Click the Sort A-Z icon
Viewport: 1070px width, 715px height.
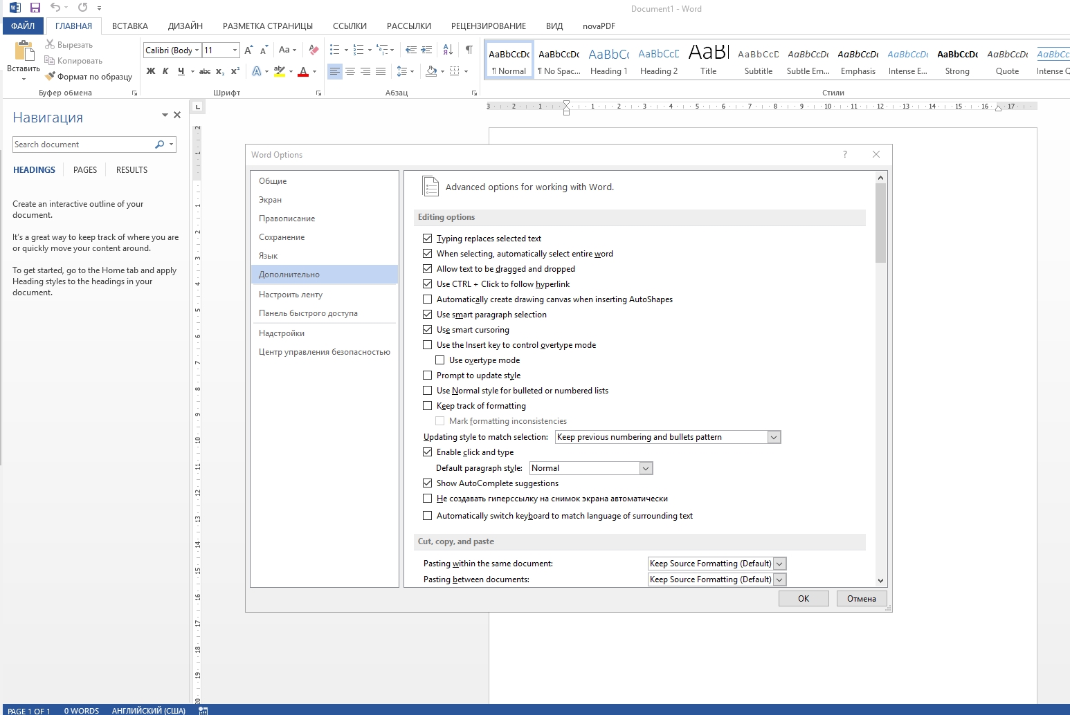pyautogui.click(x=448, y=50)
